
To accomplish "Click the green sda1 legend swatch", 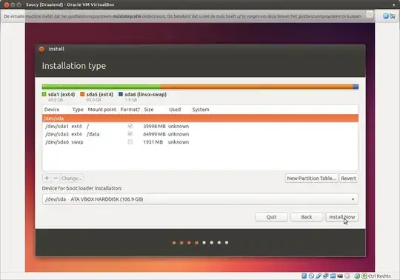I will 44,94.
